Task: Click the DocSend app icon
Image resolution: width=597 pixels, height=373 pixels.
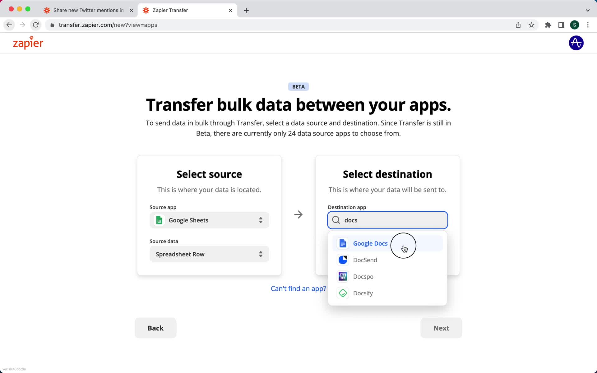Action: (343, 260)
